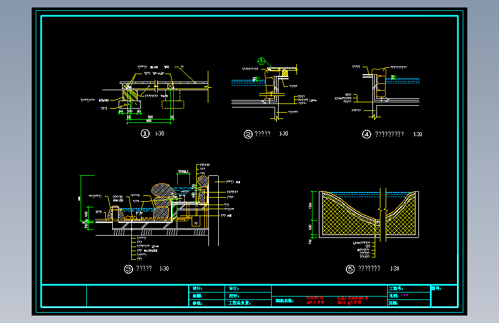The image size is (499, 323).
Task: Click the 工程号 project number label
Action: tap(395, 289)
